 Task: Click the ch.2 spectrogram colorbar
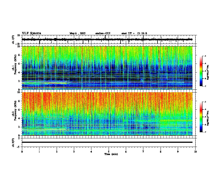coord(201,117)
